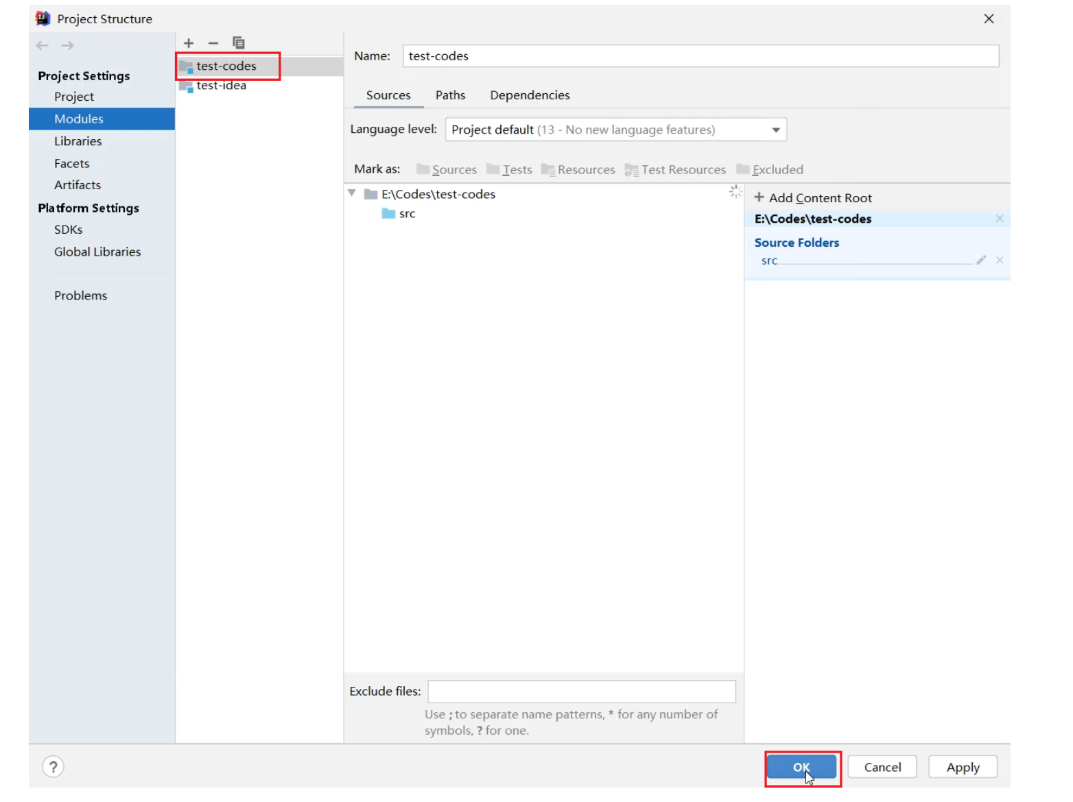
Task: Click the Cancel button
Action: point(882,767)
